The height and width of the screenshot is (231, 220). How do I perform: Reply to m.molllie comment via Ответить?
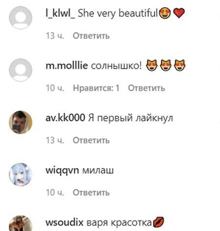click(x=146, y=88)
